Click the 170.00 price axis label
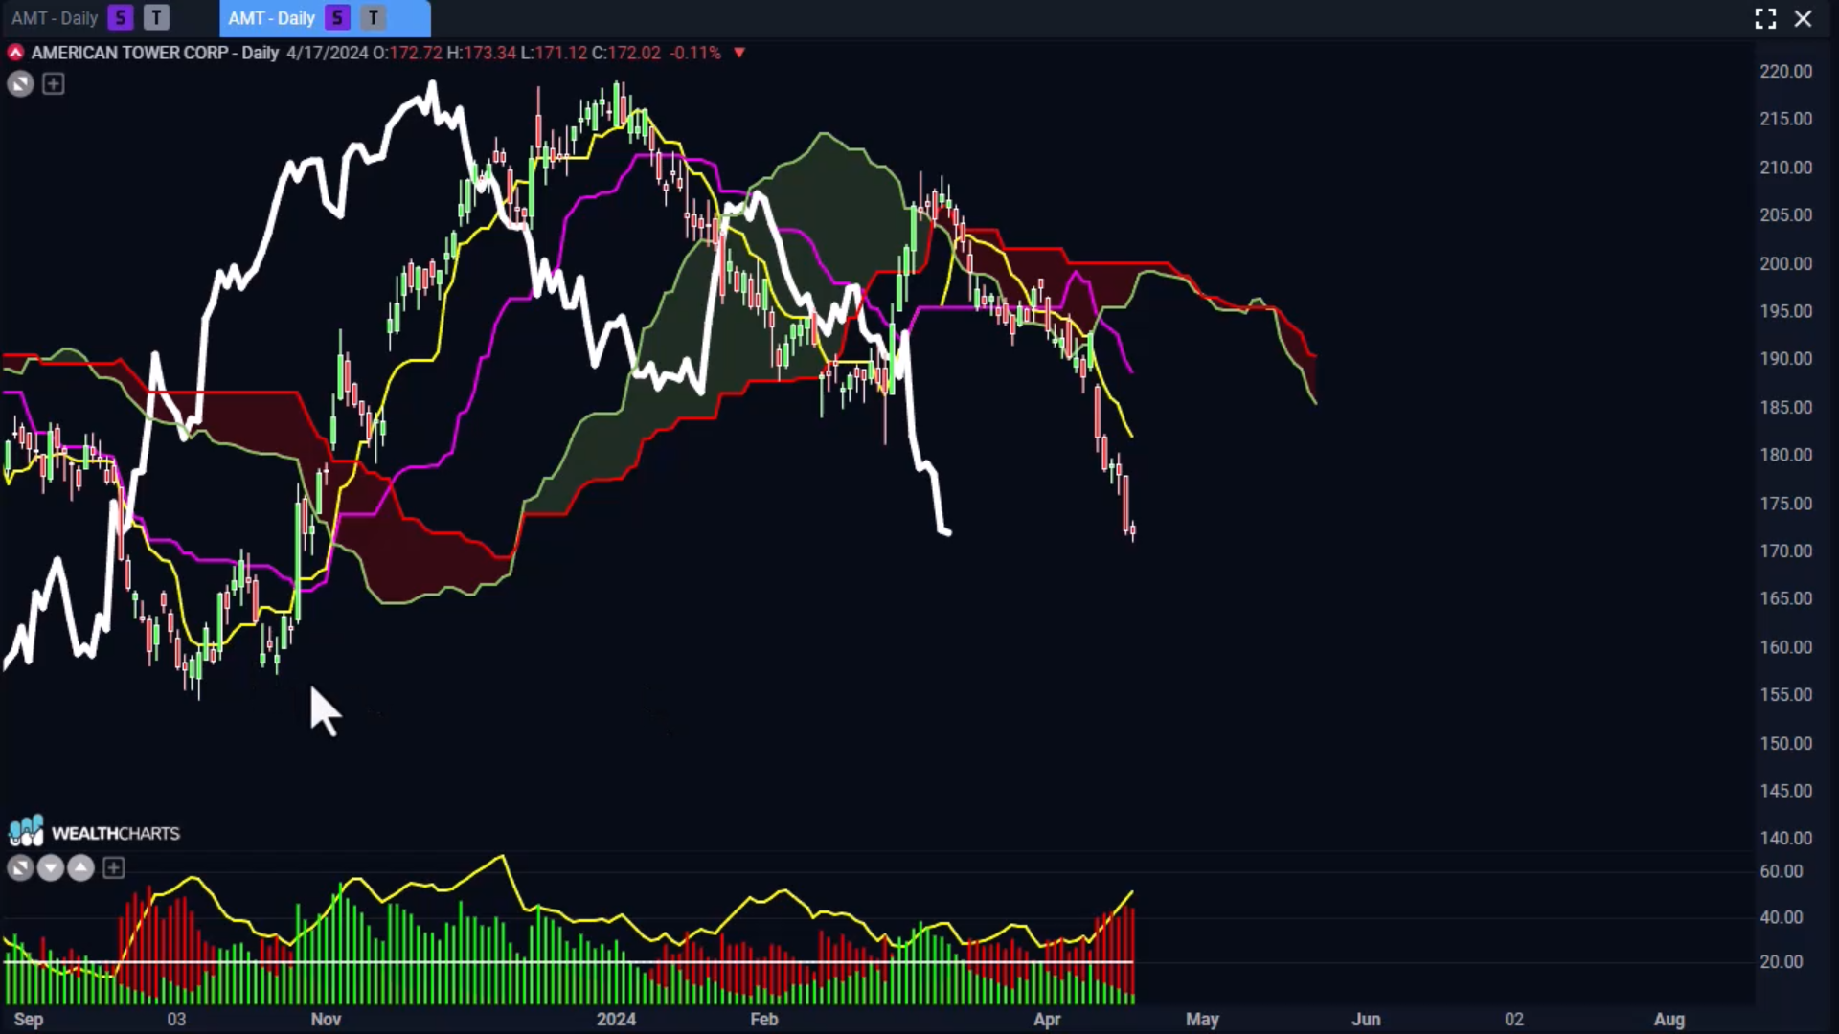The width and height of the screenshot is (1839, 1034). click(x=1785, y=551)
